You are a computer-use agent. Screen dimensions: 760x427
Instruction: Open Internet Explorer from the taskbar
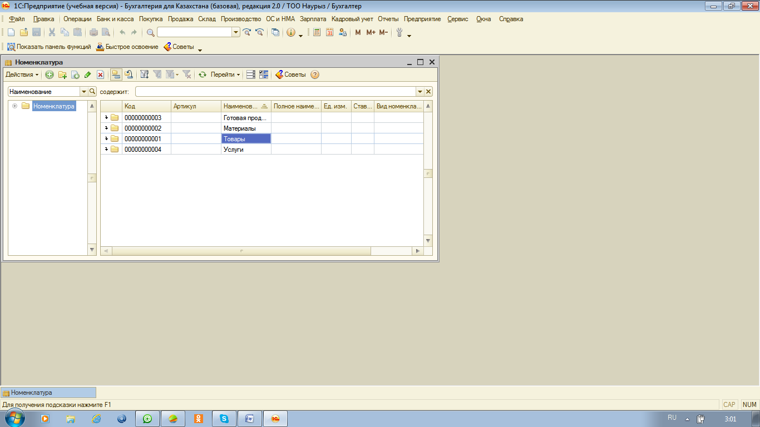coord(96,419)
